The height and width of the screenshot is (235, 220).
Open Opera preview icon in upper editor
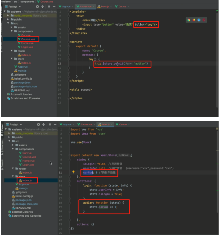204,20
